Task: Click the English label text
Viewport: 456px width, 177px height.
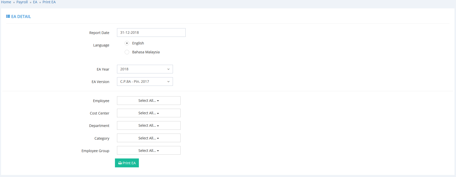Action: [138, 43]
